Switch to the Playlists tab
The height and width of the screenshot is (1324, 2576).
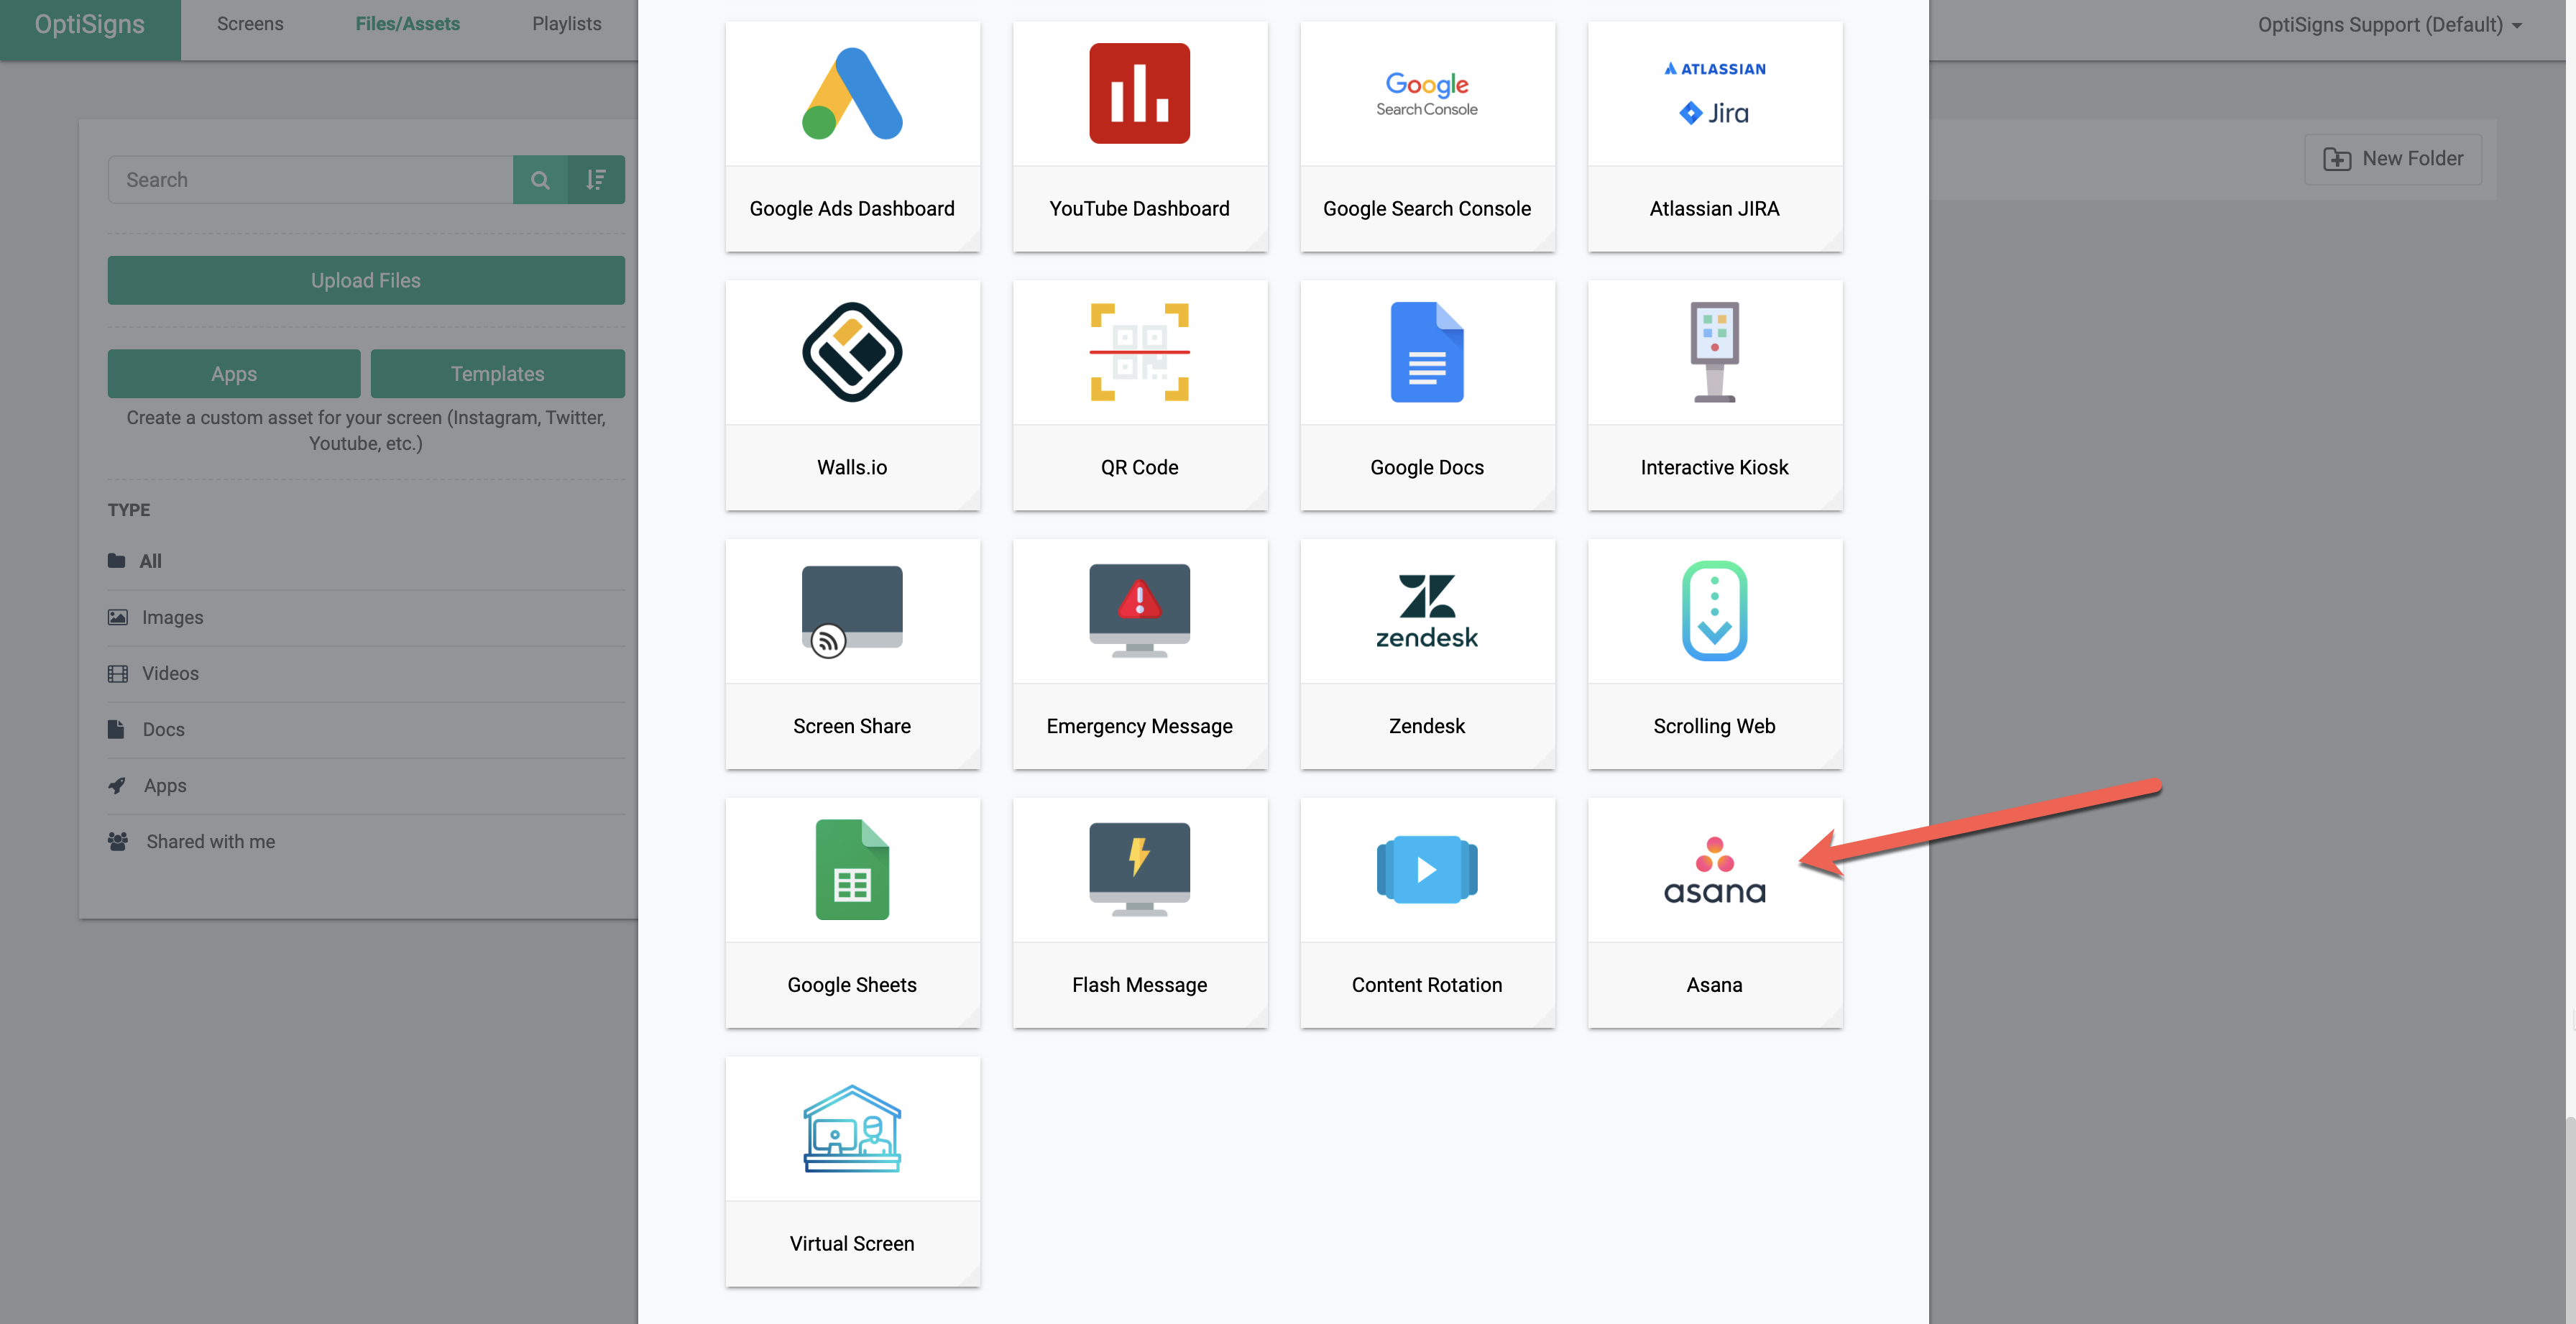pyautogui.click(x=566, y=24)
